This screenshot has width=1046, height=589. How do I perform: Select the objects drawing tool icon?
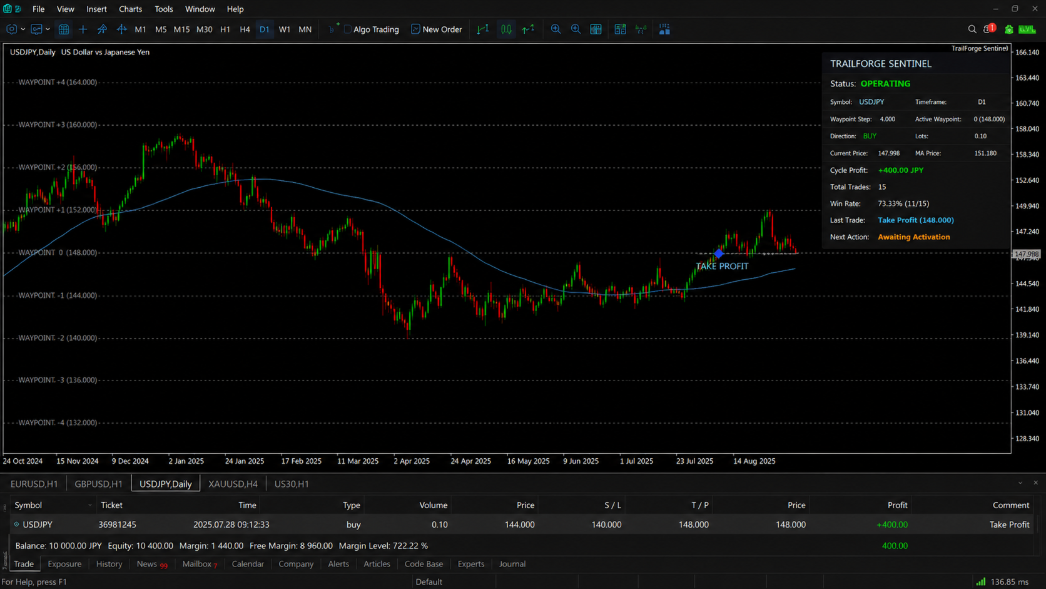[121, 29]
